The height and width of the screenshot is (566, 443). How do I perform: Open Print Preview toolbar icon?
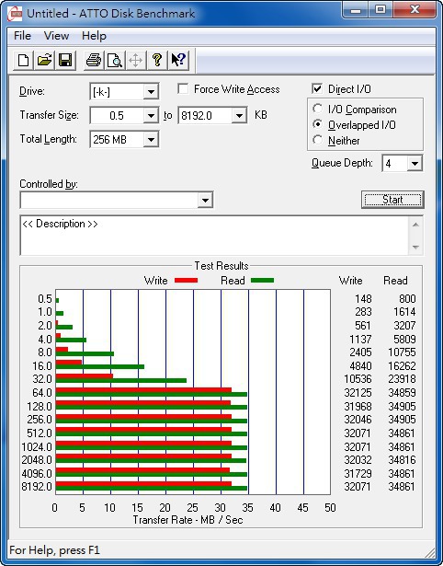click(115, 60)
